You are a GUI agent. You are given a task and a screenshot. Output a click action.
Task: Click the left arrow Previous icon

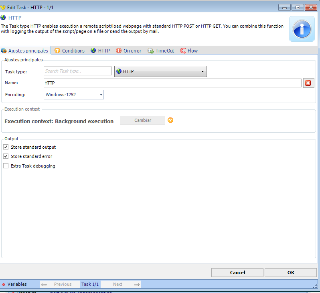pyautogui.click(x=44, y=285)
